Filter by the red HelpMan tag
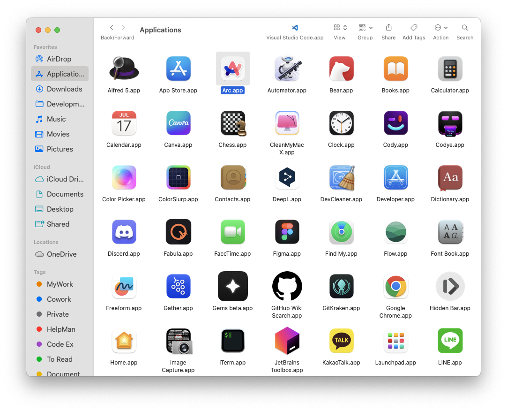 60,329
